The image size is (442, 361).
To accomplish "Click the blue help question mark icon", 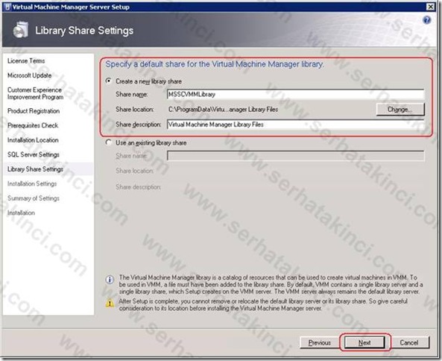I will pyautogui.click(x=427, y=20).
